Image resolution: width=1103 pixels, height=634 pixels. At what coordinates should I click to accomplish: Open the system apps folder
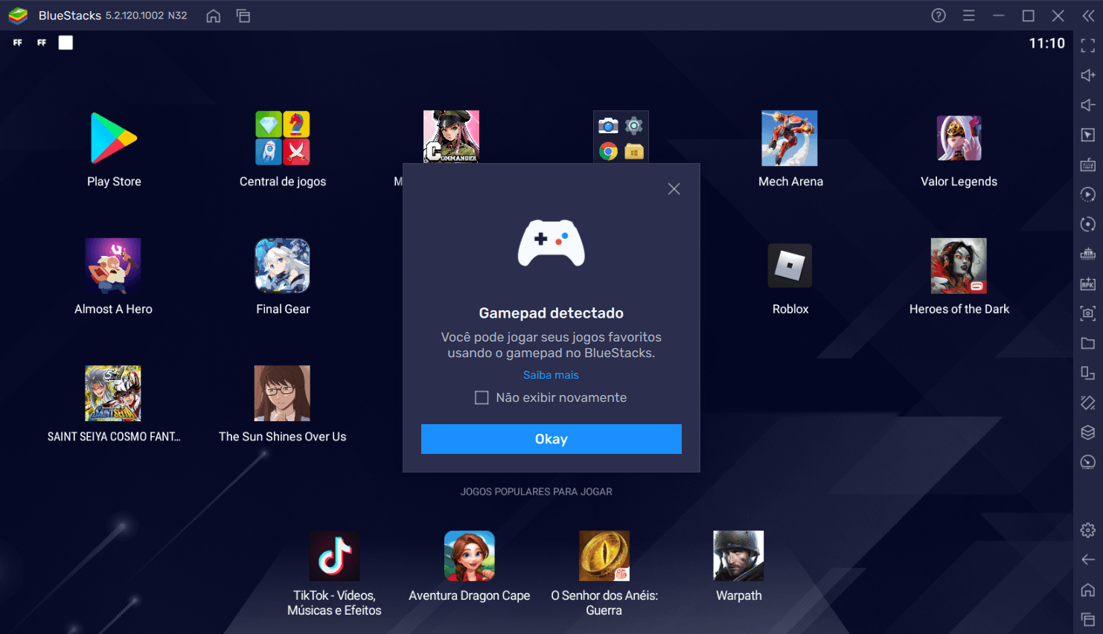621,137
